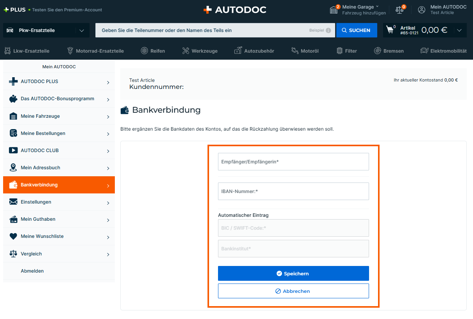
Task: Open the compare scales icon in header
Action: [399, 10]
